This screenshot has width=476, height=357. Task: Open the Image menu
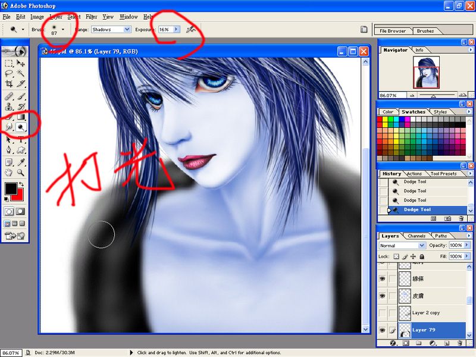tap(37, 17)
